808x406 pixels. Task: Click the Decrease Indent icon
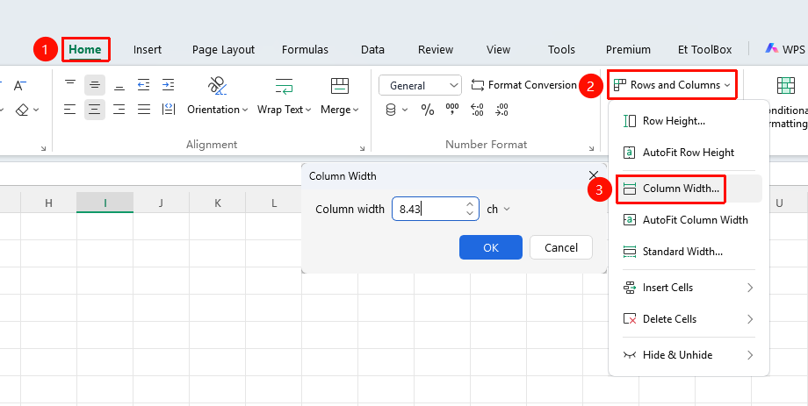pos(143,85)
